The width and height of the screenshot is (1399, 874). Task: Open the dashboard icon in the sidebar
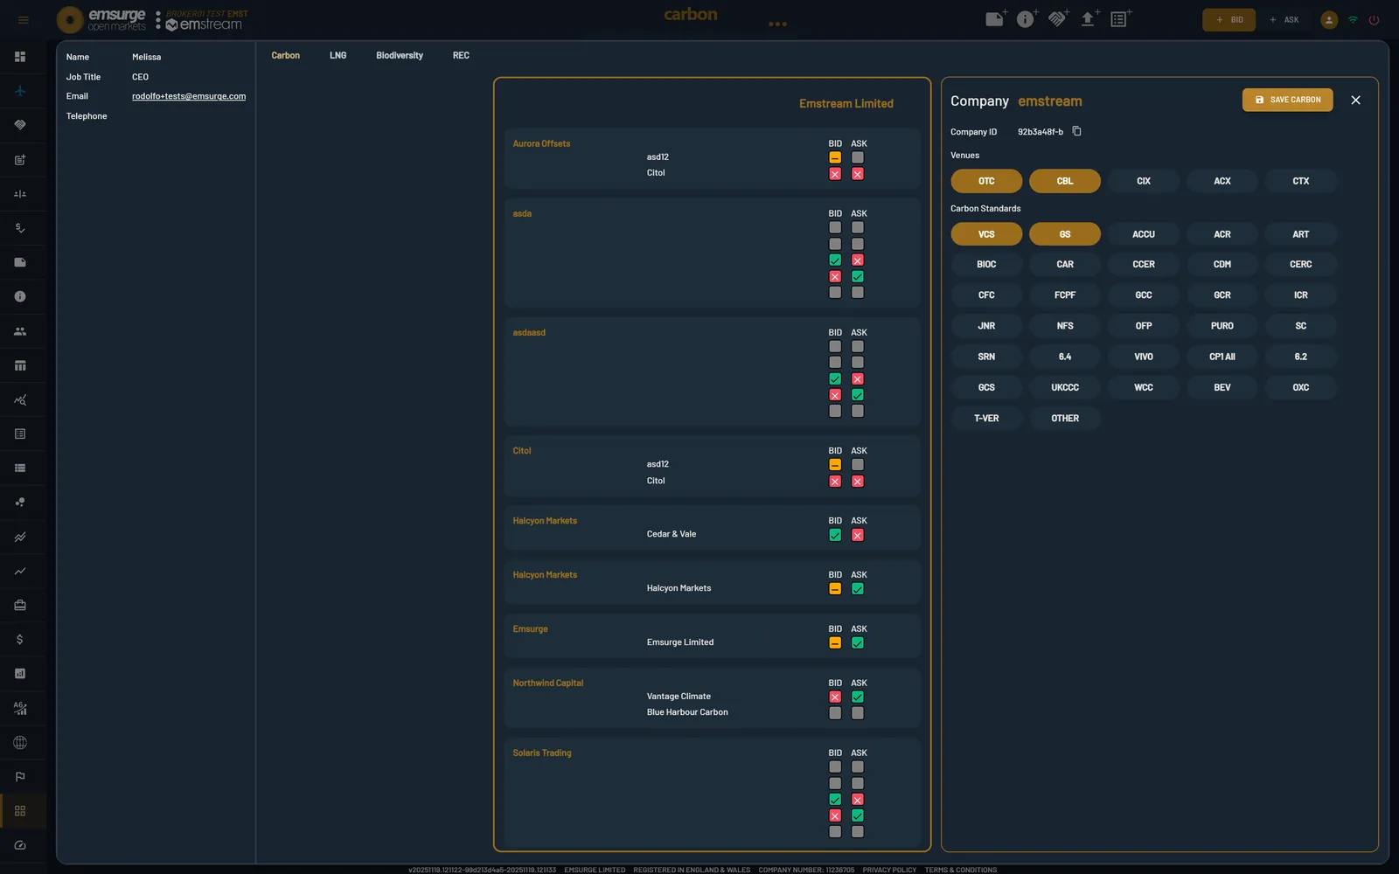(x=20, y=57)
